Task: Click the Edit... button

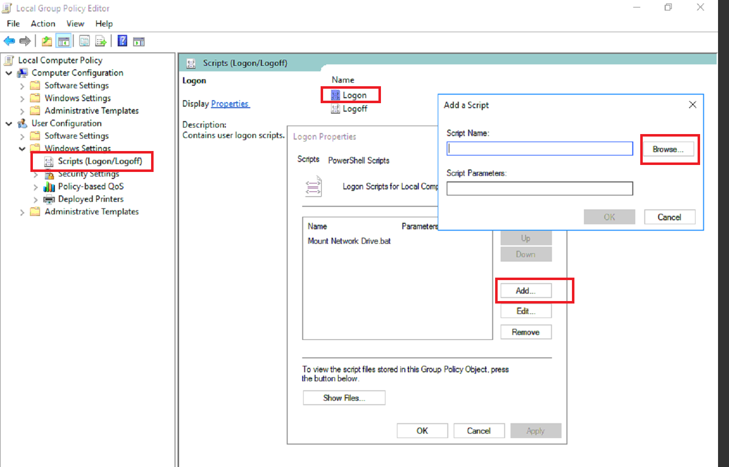Action: click(526, 311)
